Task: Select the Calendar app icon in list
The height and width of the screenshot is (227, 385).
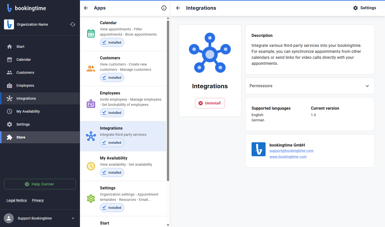Action: pos(91,33)
